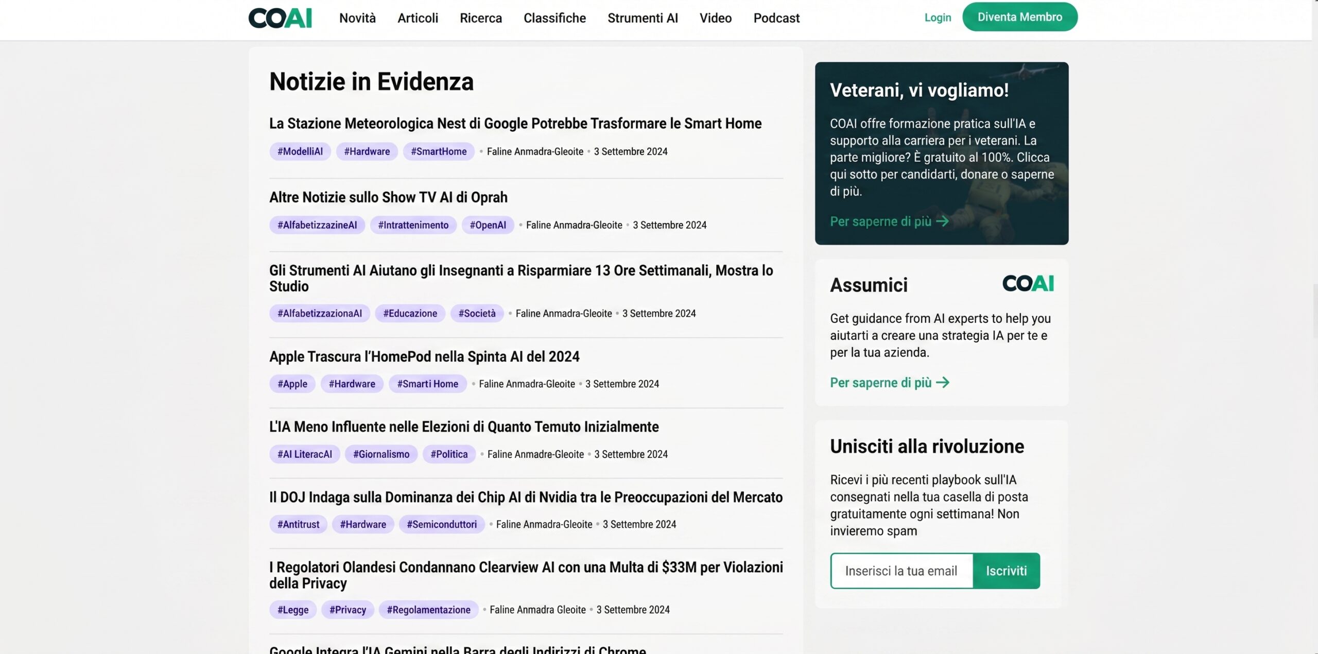Open Apple HomePod AI article

(x=424, y=356)
